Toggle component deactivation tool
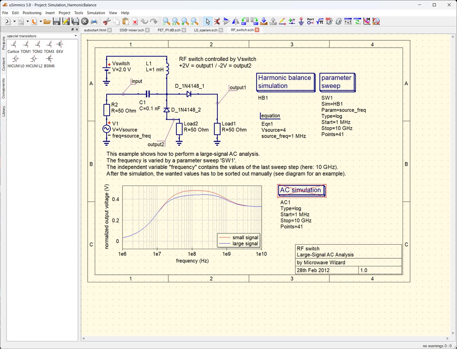The height and width of the screenshot is (349, 457). (x=217, y=21)
